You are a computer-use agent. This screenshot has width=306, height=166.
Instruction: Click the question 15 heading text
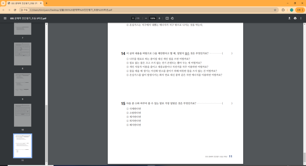tap(161, 103)
